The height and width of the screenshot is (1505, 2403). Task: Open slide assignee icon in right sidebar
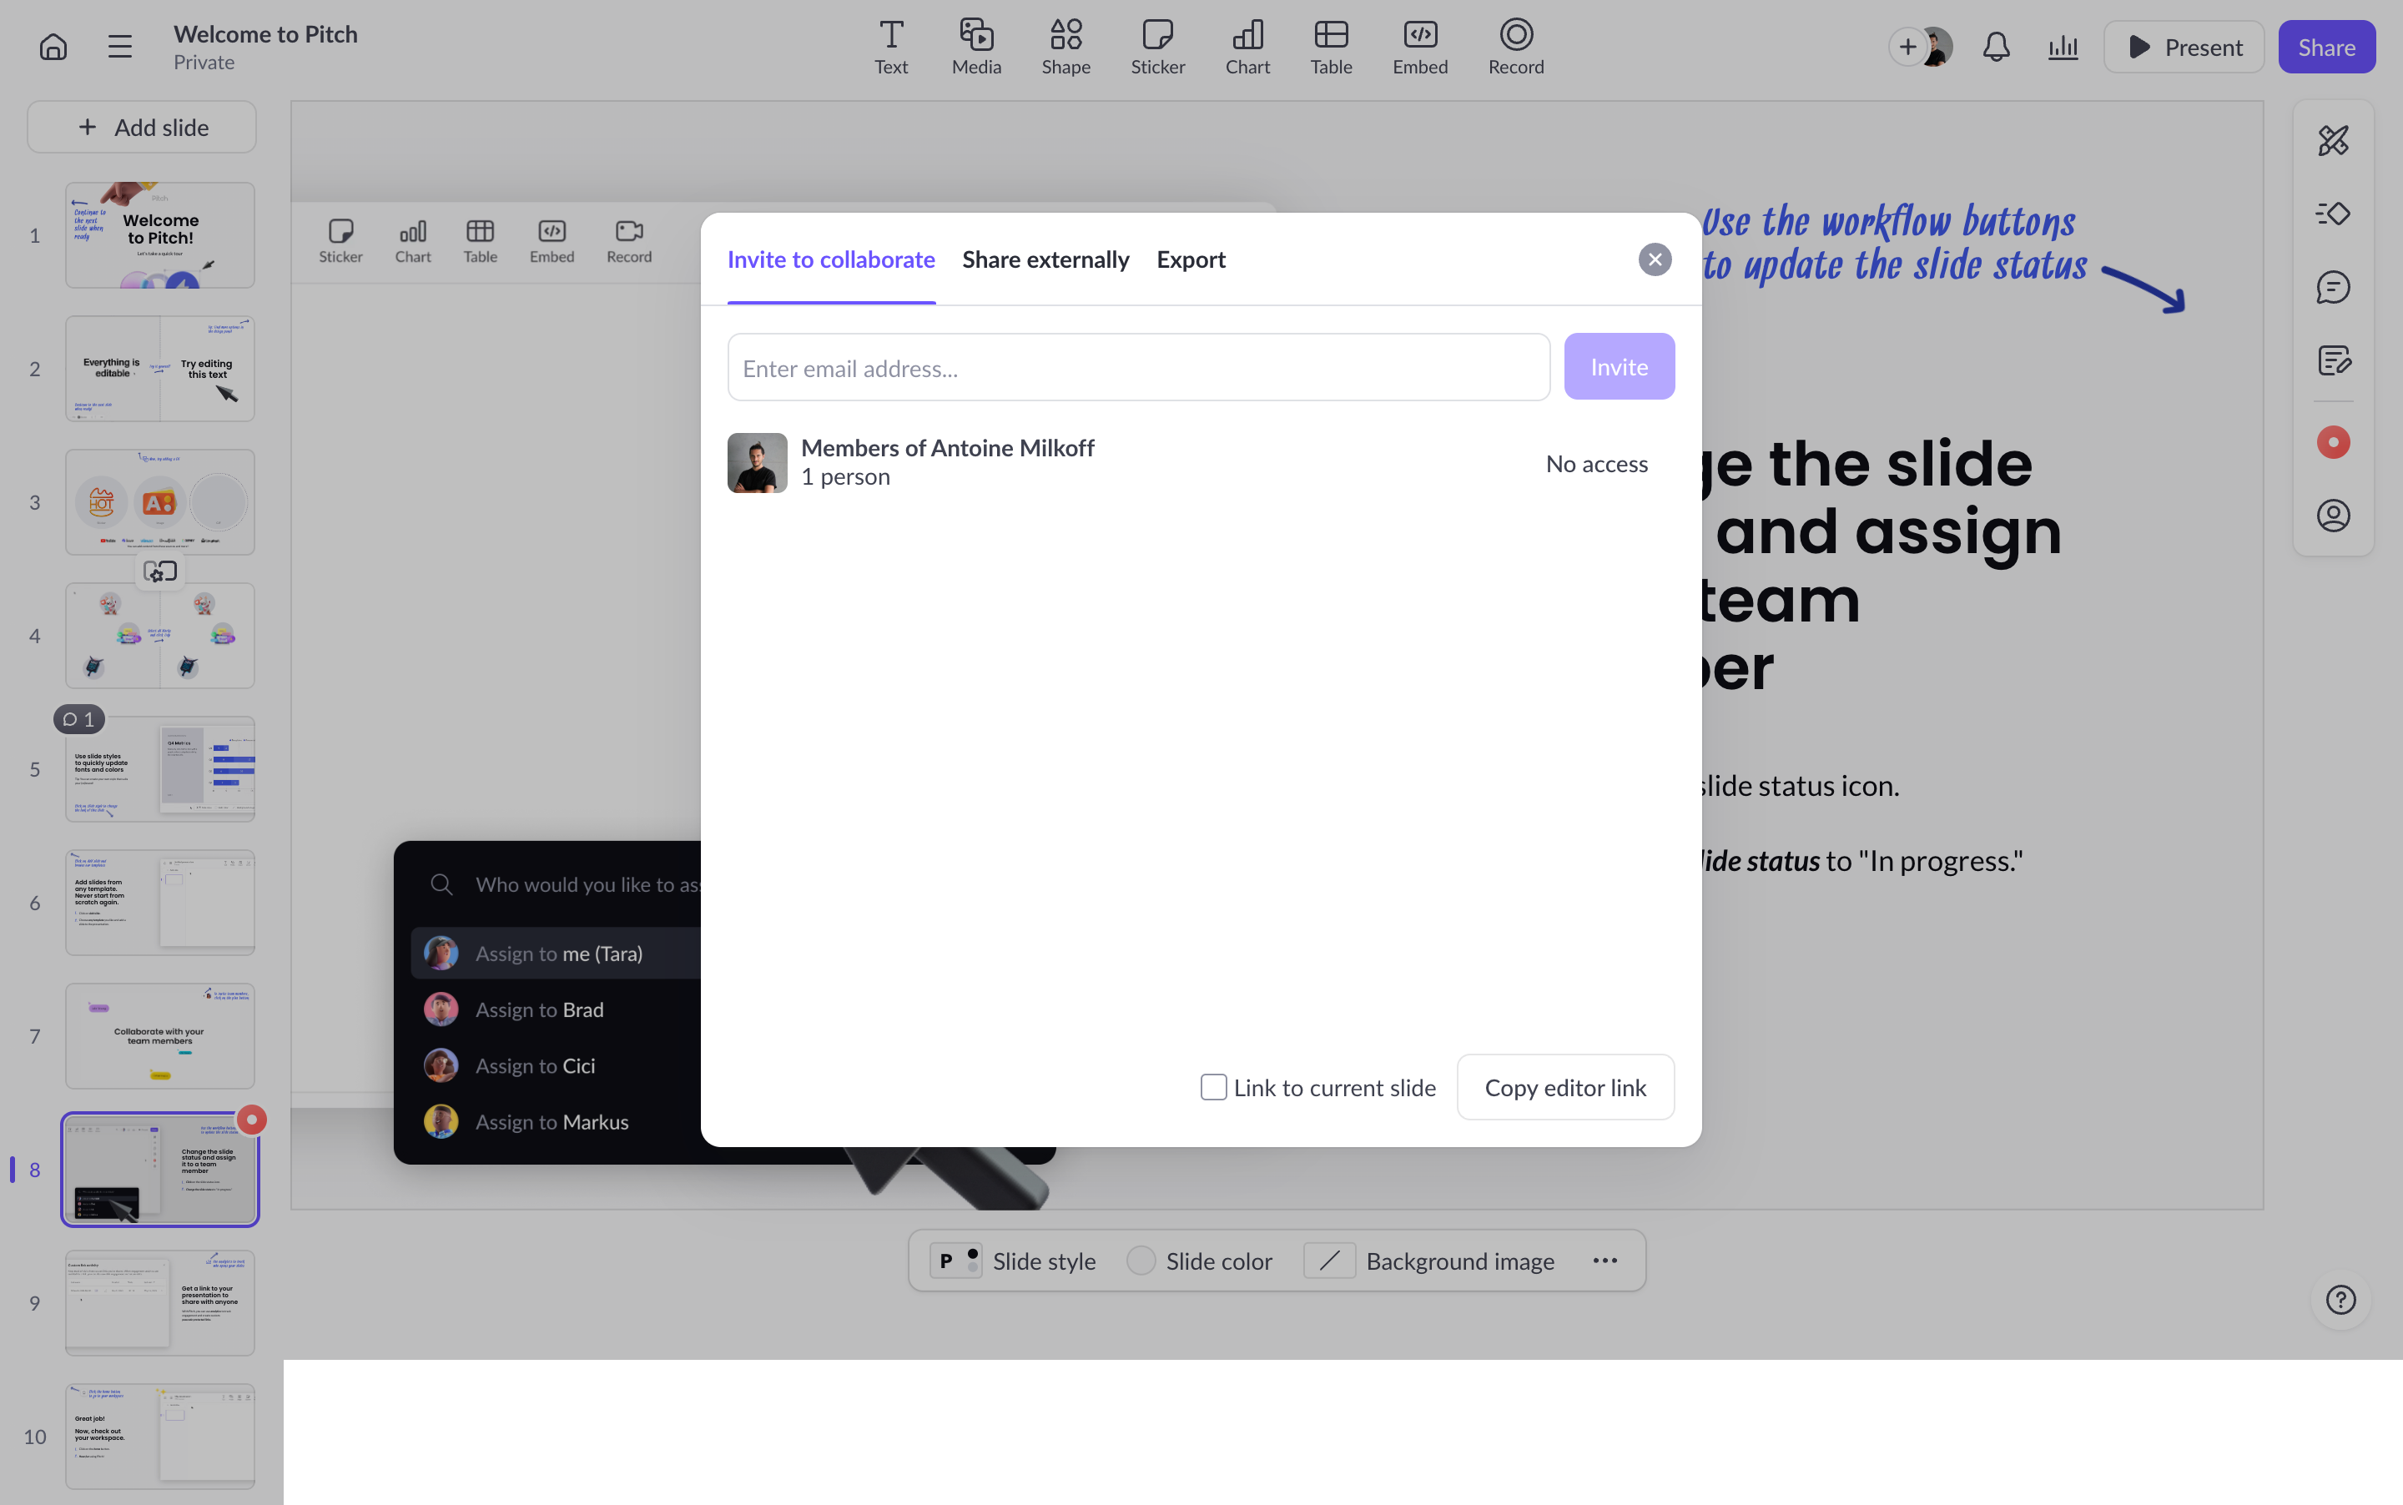2332,516
